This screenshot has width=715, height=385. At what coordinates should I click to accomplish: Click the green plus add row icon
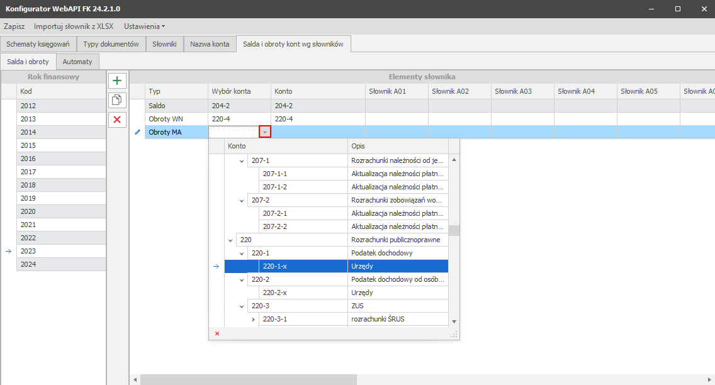pos(117,81)
